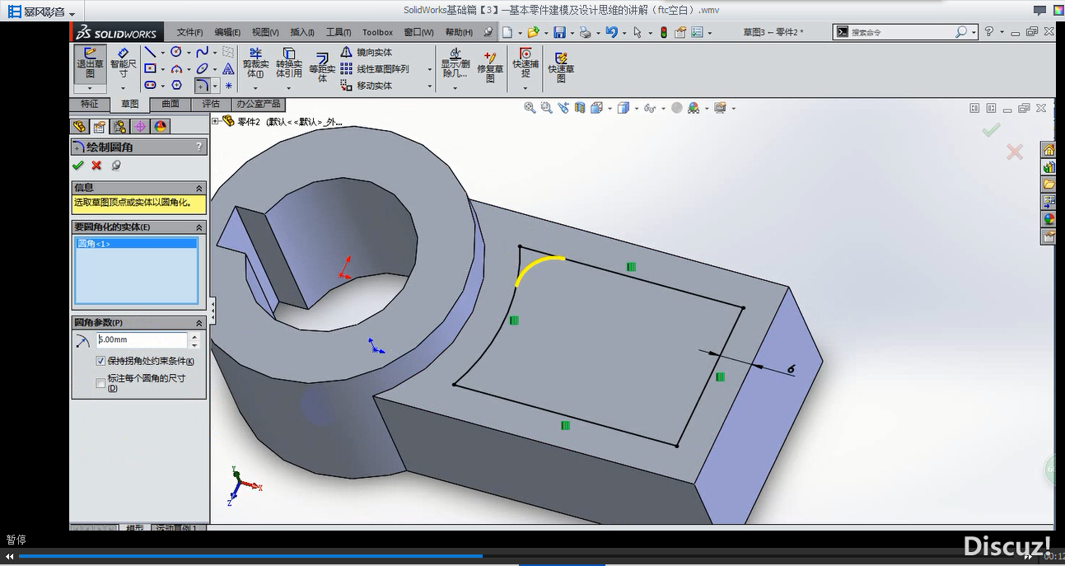Collapse the 圆角参数 section
Viewport: 1065px width, 566px height.
coord(199,323)
